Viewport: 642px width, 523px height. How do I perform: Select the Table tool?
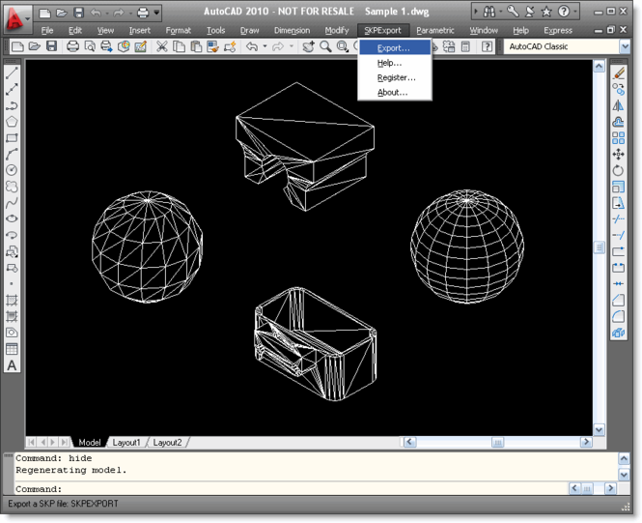pyautogui.click(x=12, y=349)
